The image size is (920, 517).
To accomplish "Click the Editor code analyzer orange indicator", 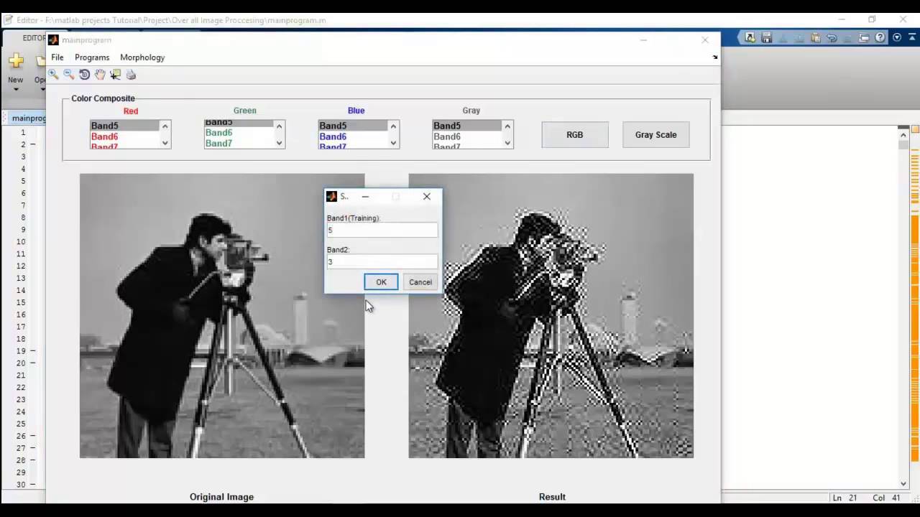I will coord(915,129).
